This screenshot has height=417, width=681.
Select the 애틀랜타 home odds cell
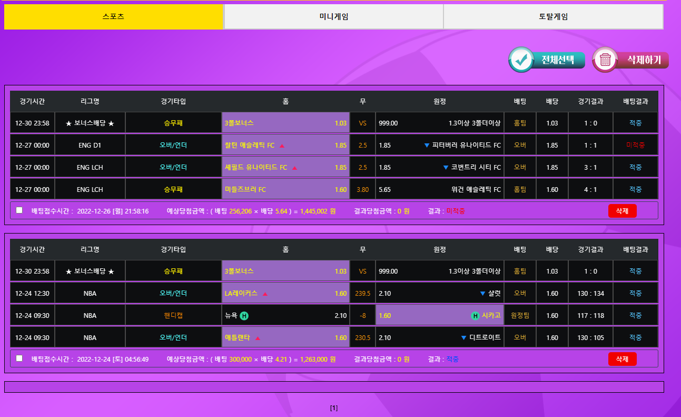click(x=285, y=338)
